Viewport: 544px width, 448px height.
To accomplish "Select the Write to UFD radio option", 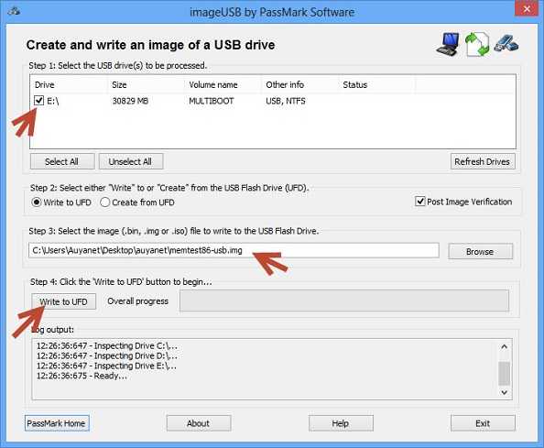I will [37, 202].
